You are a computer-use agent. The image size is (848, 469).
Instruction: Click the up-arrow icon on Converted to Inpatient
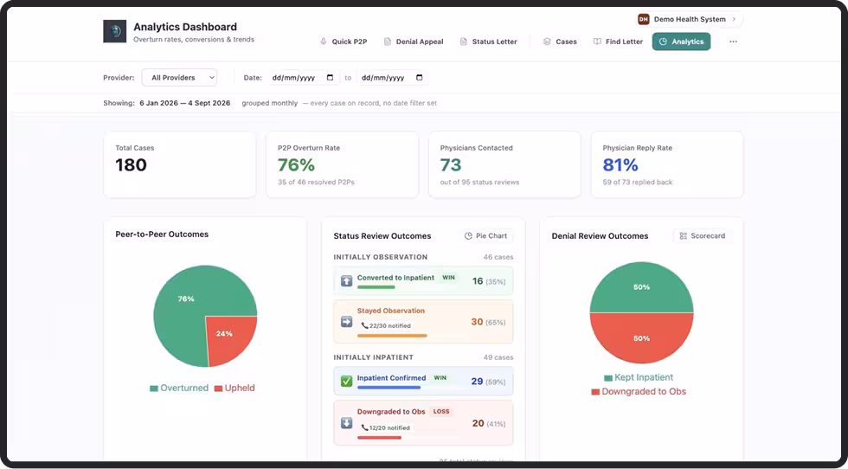point(347,281)
